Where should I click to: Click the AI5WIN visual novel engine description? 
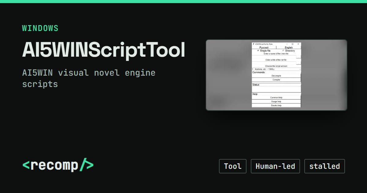(89, 78)
